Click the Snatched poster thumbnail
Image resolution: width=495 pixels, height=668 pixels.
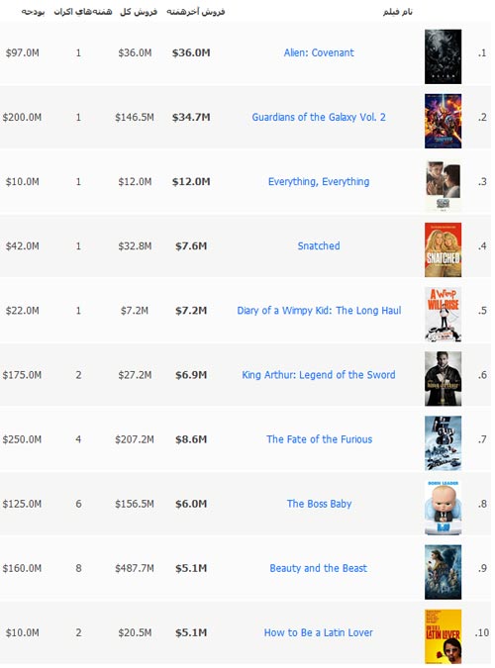click(443, 249)
